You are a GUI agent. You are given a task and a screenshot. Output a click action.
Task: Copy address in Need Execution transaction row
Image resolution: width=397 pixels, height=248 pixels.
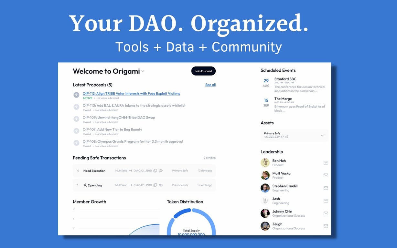pyautogui.click(x=155, y=171)
